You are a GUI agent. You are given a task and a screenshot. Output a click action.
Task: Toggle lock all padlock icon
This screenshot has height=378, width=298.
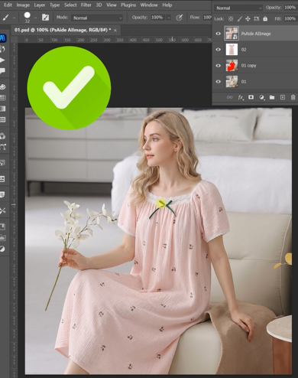click(265, 19)
